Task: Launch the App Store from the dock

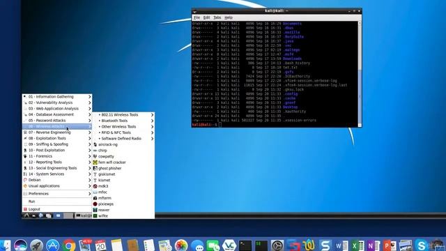Action: 53,245
